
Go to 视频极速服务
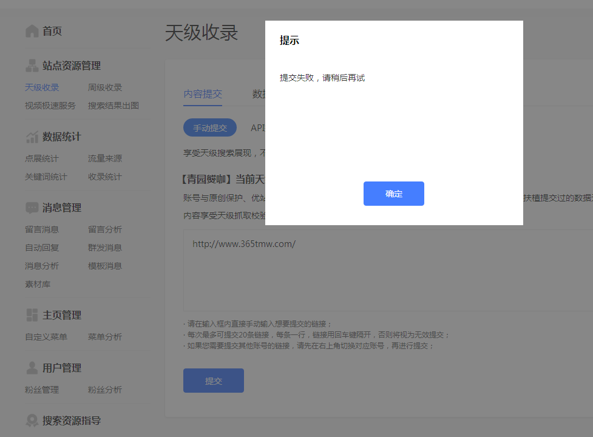50,106
